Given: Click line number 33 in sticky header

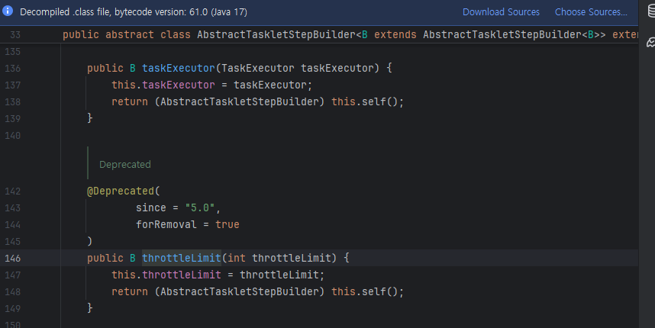Looking at the screenshot, I should pyautogui.click(x=15, y=35).
